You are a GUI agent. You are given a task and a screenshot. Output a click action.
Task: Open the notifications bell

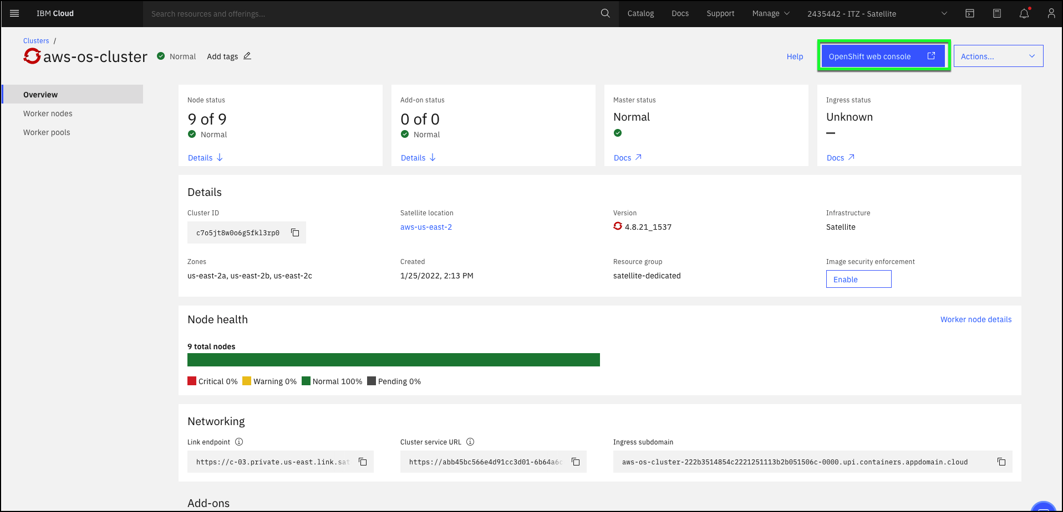pyautogui.click(x=1024, y=13)
